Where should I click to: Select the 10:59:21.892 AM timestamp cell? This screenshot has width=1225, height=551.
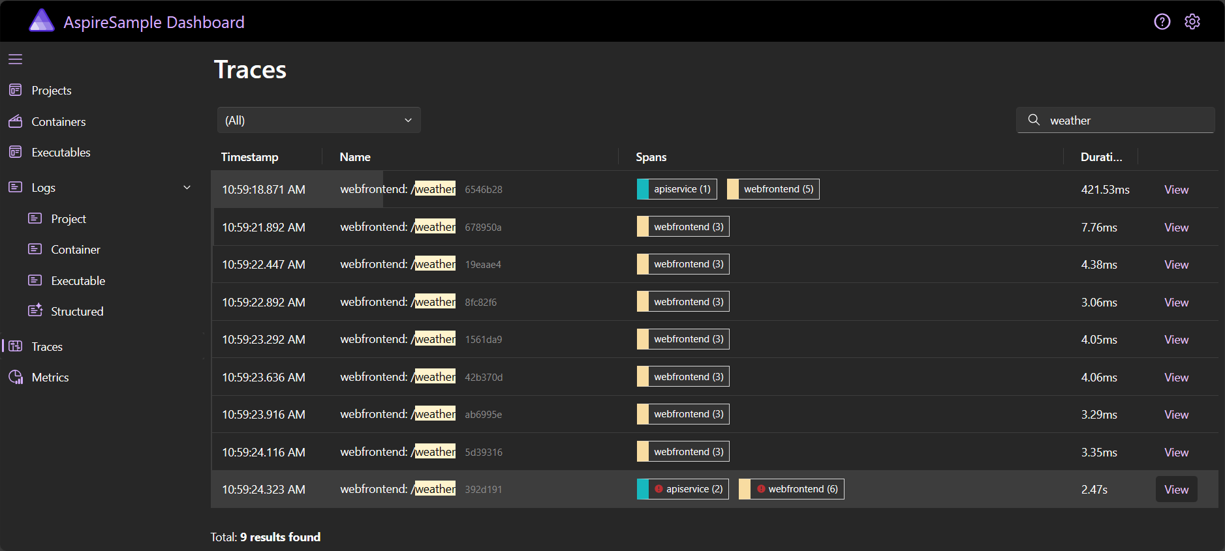pyautogui.click(x=264, y=228)
